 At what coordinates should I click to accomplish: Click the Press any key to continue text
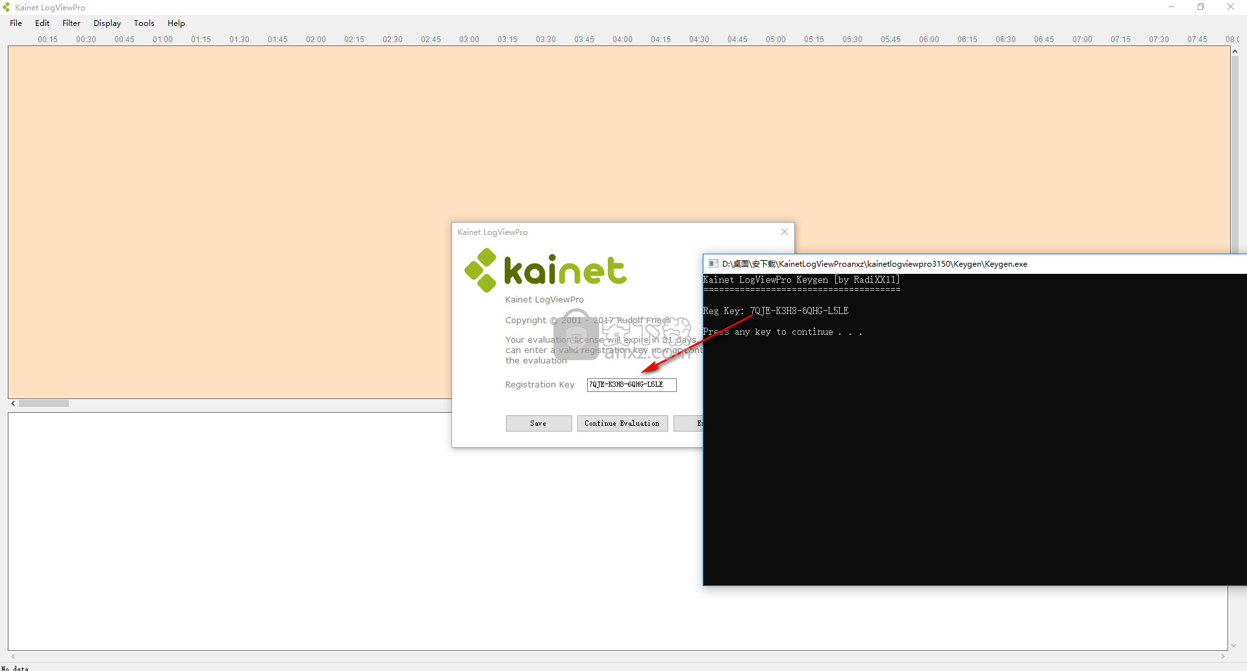(783, 332)
